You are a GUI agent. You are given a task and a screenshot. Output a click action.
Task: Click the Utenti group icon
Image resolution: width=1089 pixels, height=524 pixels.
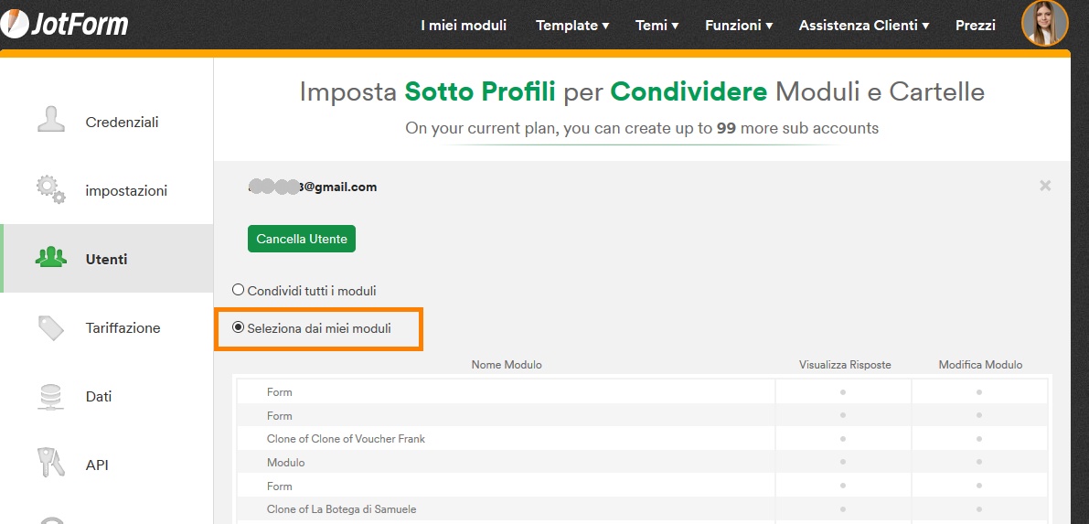tap(51, 259)
